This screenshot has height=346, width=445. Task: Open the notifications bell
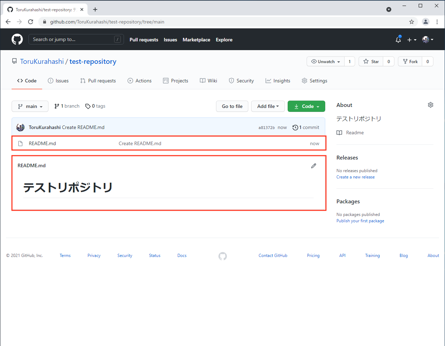[x=398, y=40]
